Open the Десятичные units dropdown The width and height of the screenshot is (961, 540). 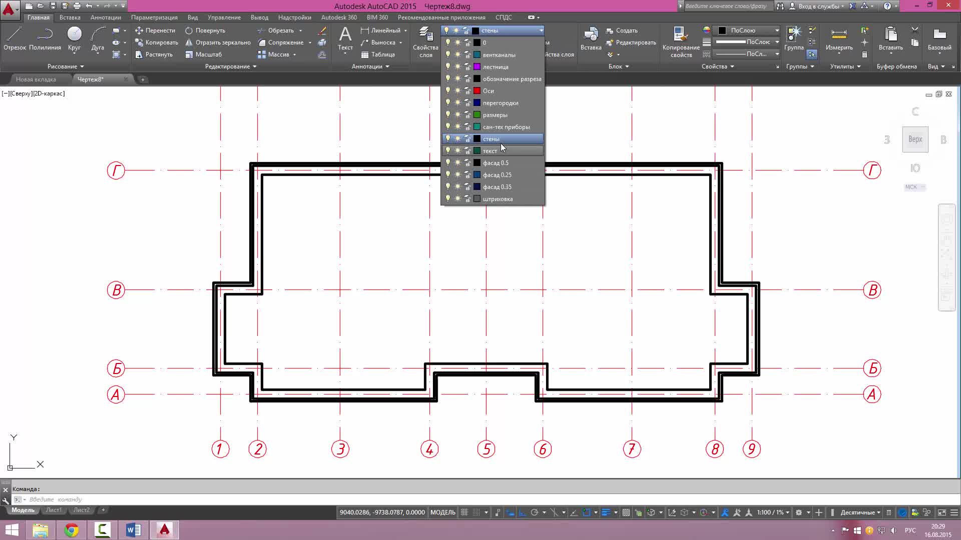[860, 512]
